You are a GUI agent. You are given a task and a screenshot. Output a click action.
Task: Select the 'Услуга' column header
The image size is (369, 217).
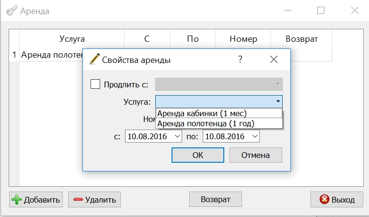pyautogui.click(x=72, y=39)
